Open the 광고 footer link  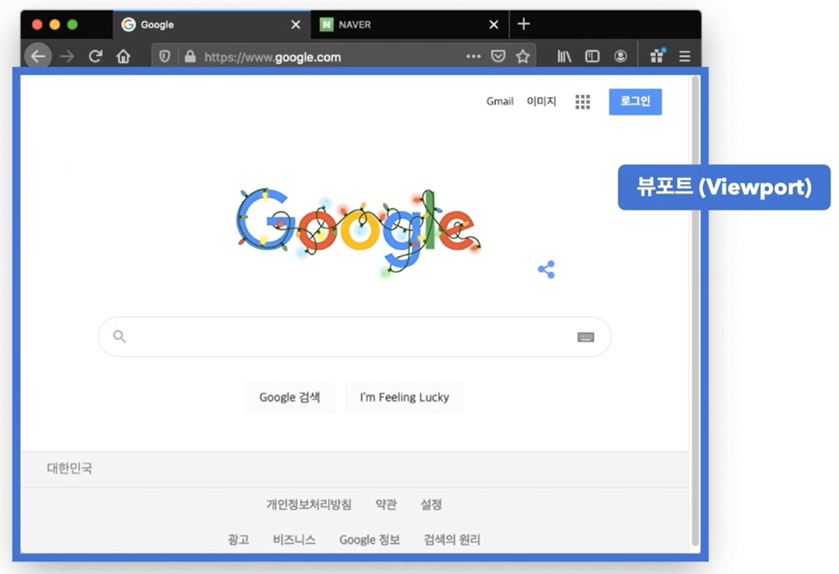(x=239, y=540)
